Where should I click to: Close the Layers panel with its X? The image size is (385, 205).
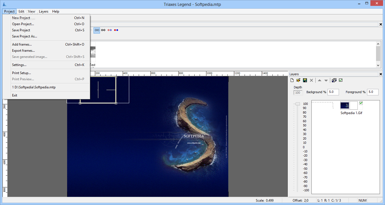point(381,74)
